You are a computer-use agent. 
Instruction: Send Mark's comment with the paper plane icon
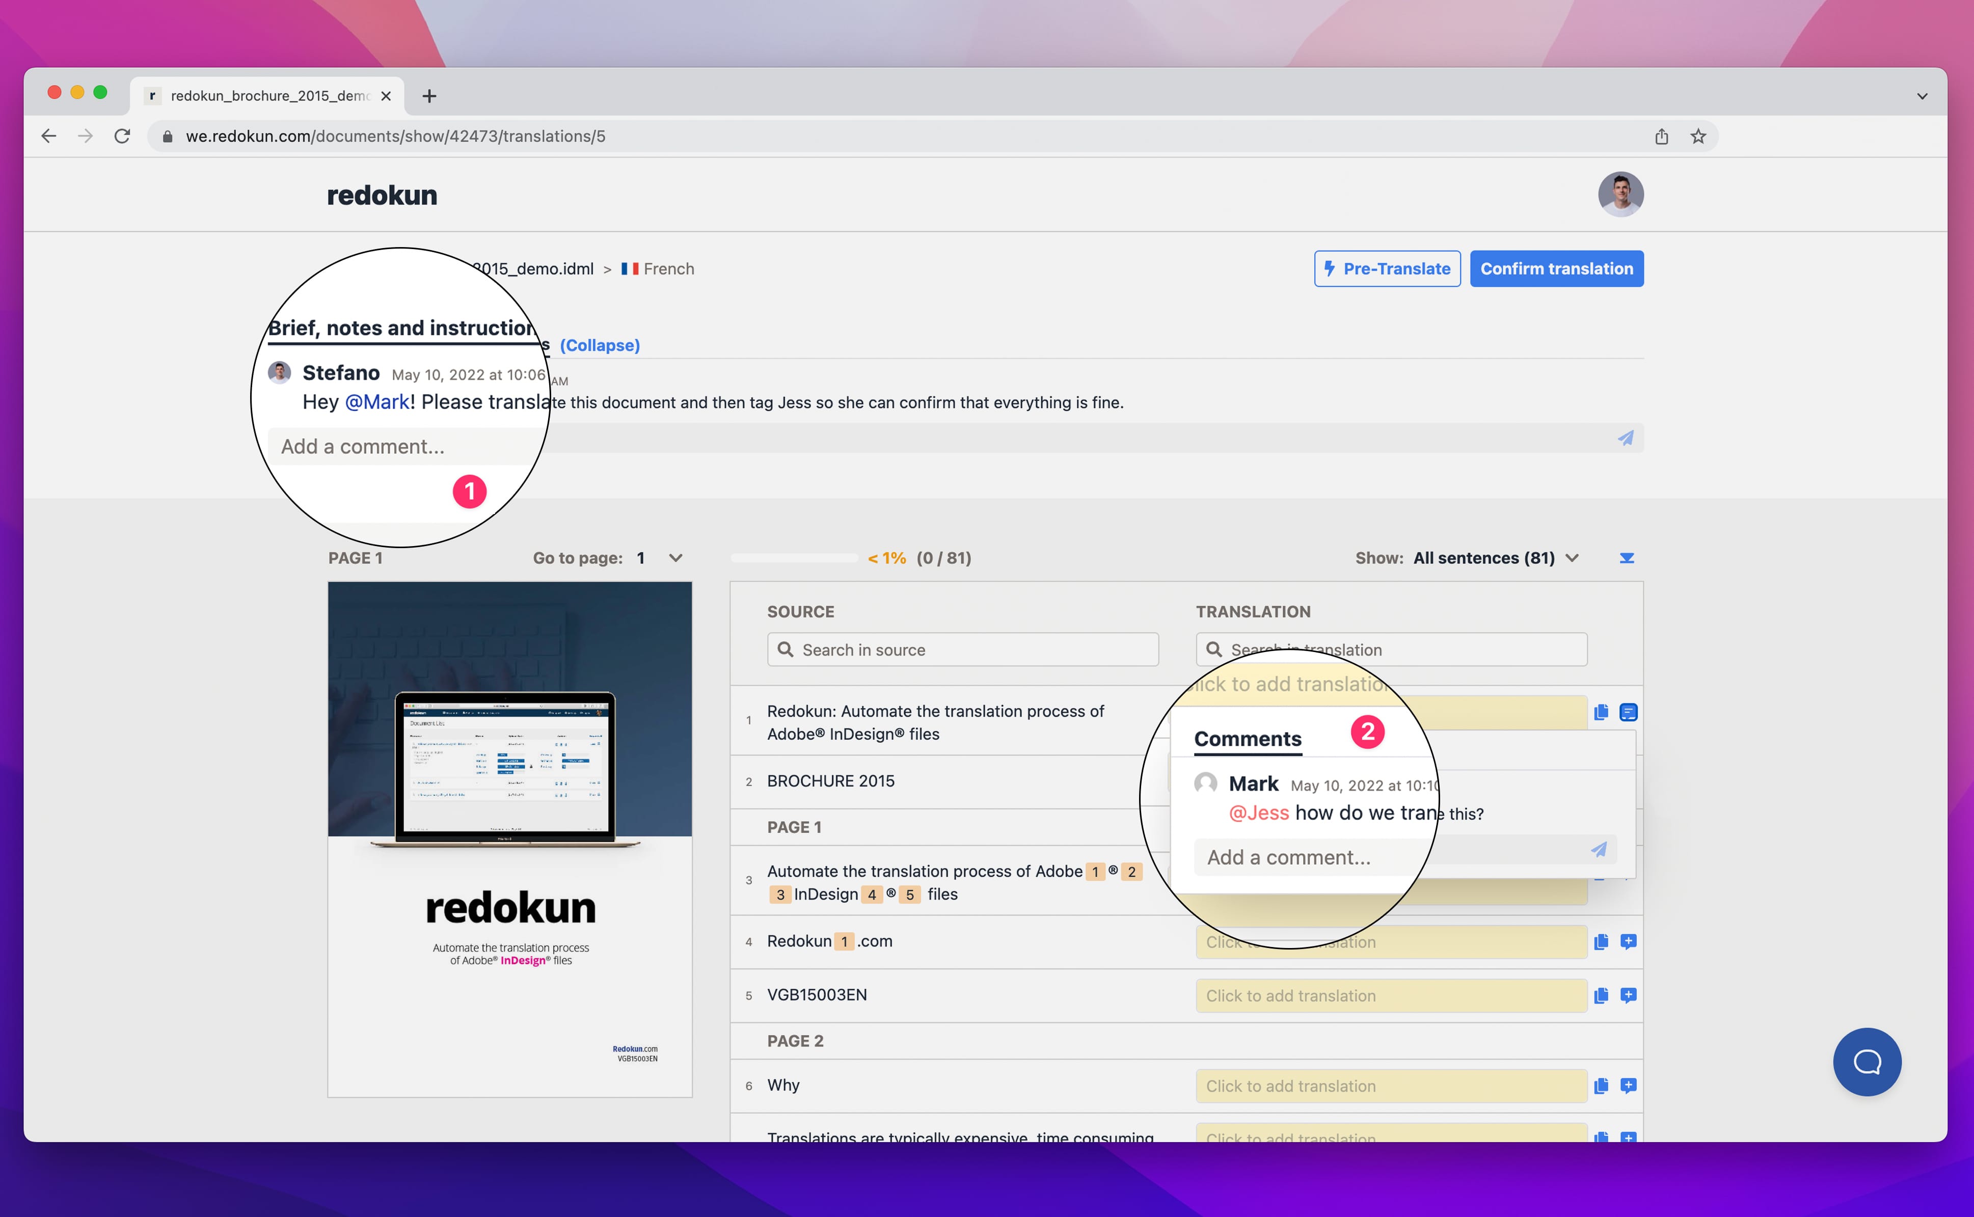(x=1600, y=849)
